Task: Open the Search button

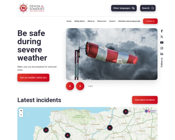Action: tap(148, 8)
